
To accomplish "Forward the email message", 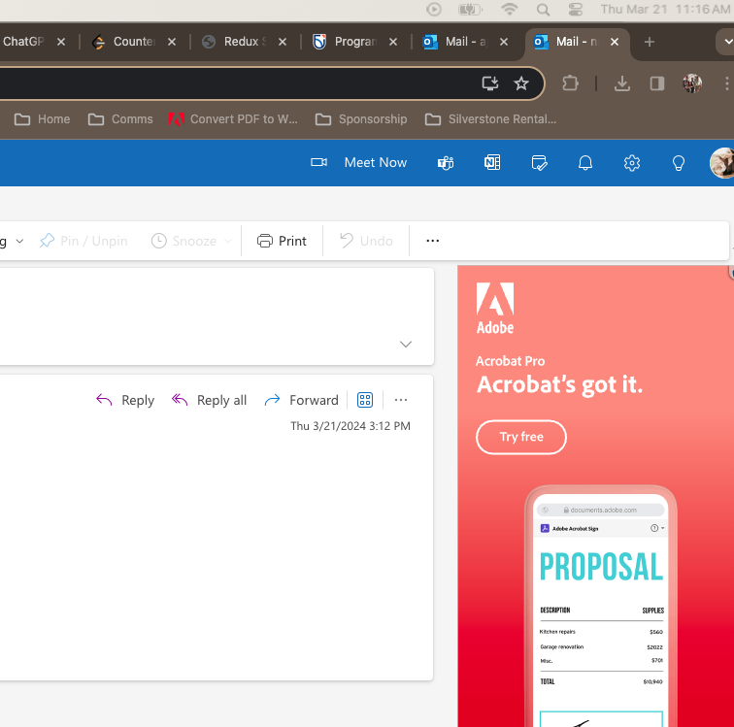I will [301, 400].
